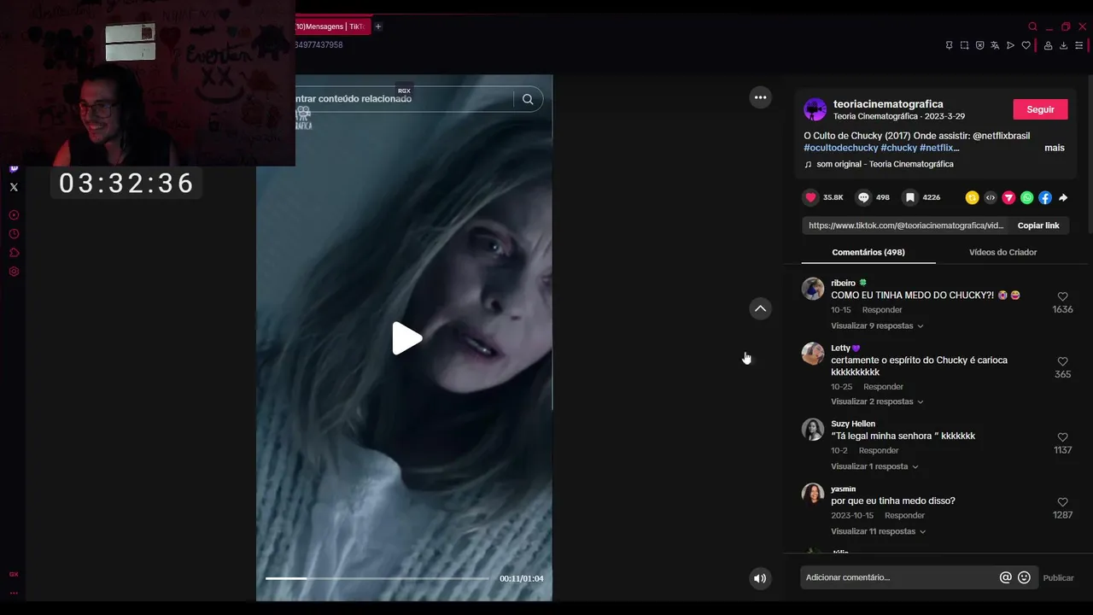Screen dimensions: 1093x615
Task: Click the ad blocker shield icon
Action: pyautogui.click(x=979, y=45)
